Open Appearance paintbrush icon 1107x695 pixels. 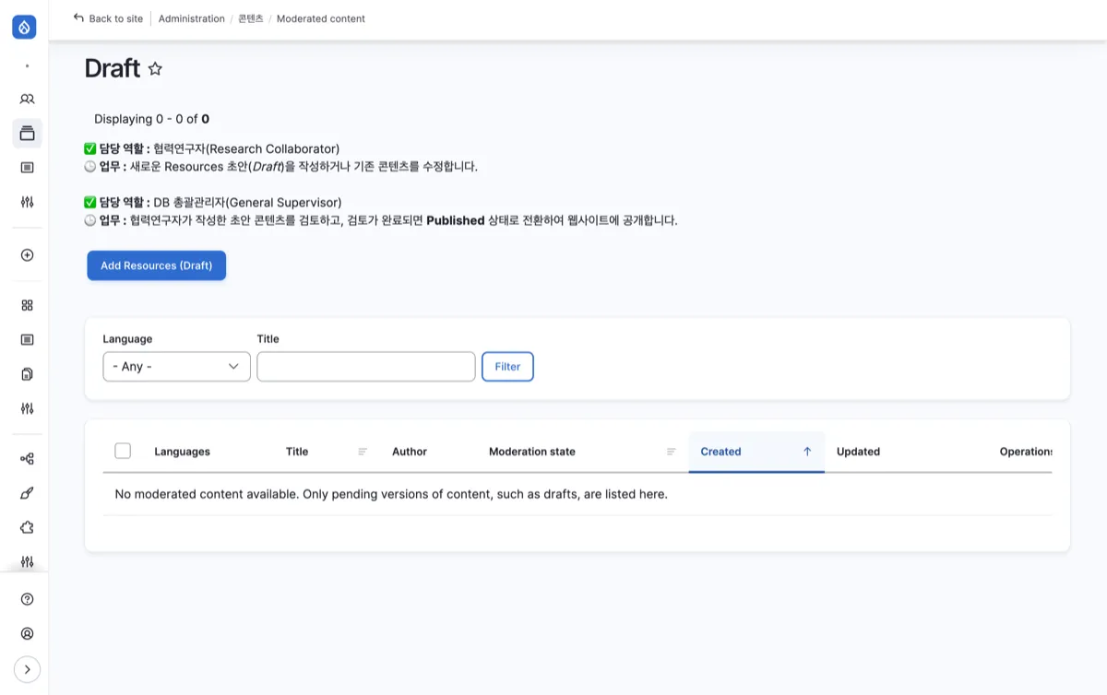pos(27,493)
